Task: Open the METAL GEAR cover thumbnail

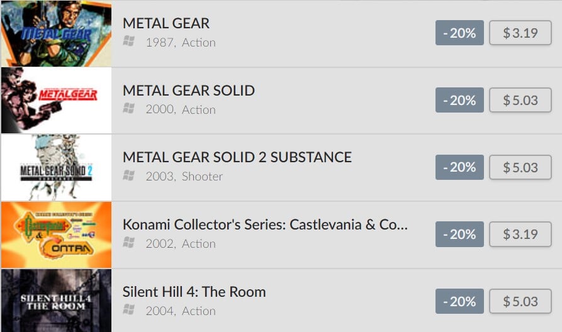Action: pyautogui.click(x=56, y=33)
